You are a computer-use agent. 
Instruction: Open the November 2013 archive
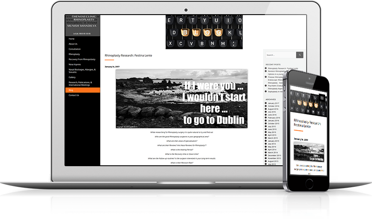[x=274, y=158]
